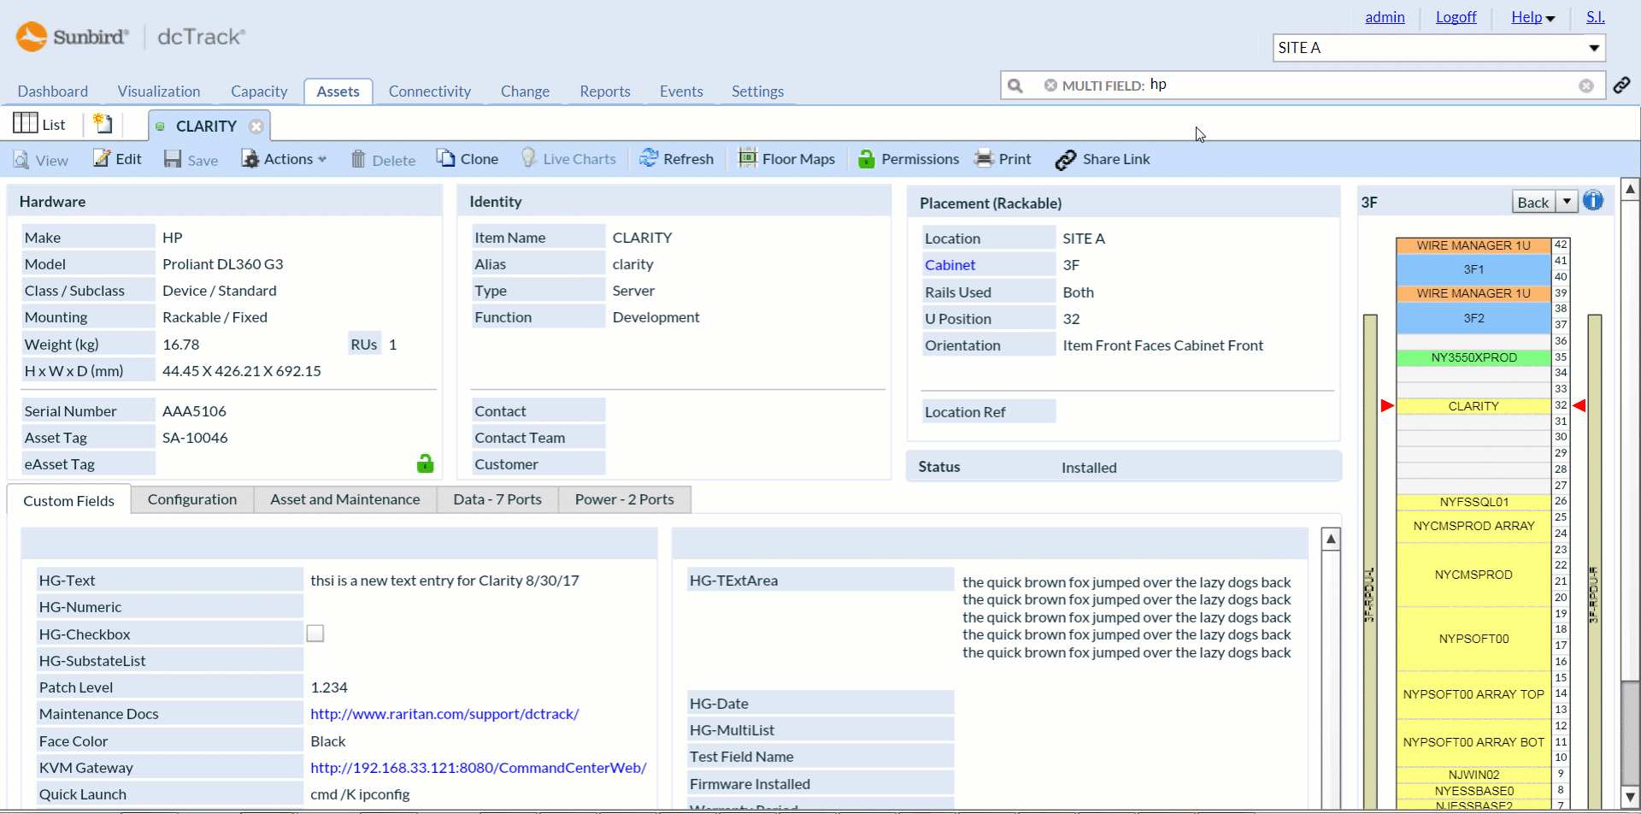The width and height of the screenshot is (1641, 814).
Task: Click the Logoff link
Action: pyautogui.click(x=1456, y=17)
